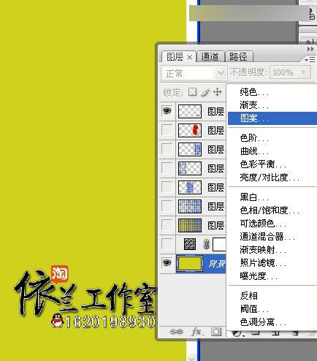Choose 曲线... from the menu
Screen dimensions: 317x361
[272, 151]
